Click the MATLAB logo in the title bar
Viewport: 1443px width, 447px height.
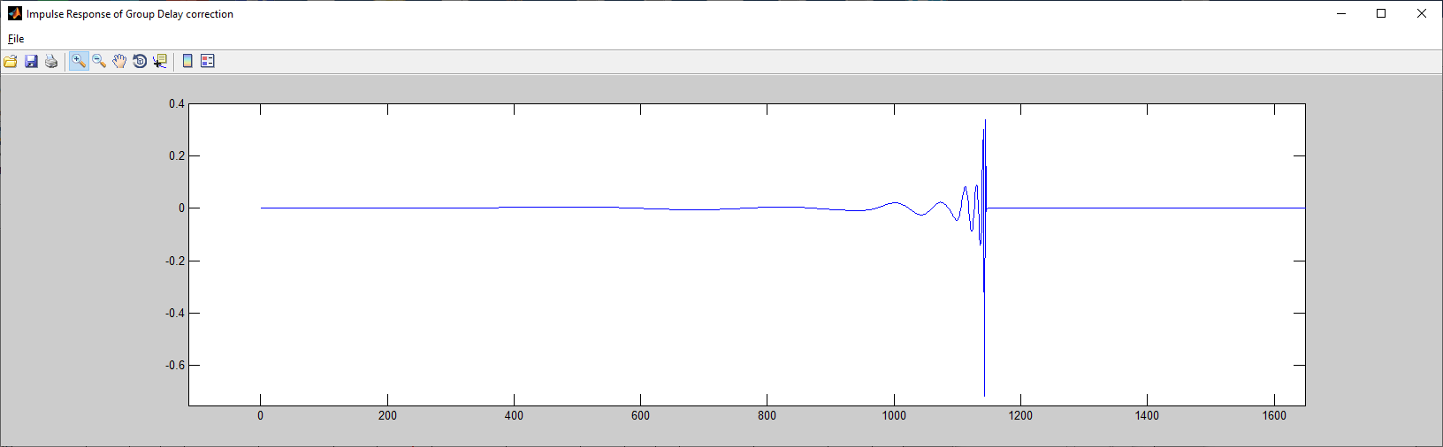click(14, 13)
